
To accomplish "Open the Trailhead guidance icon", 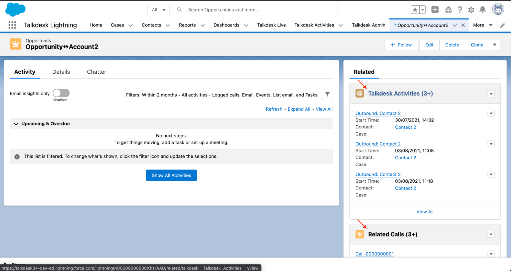I will (448, 10).
